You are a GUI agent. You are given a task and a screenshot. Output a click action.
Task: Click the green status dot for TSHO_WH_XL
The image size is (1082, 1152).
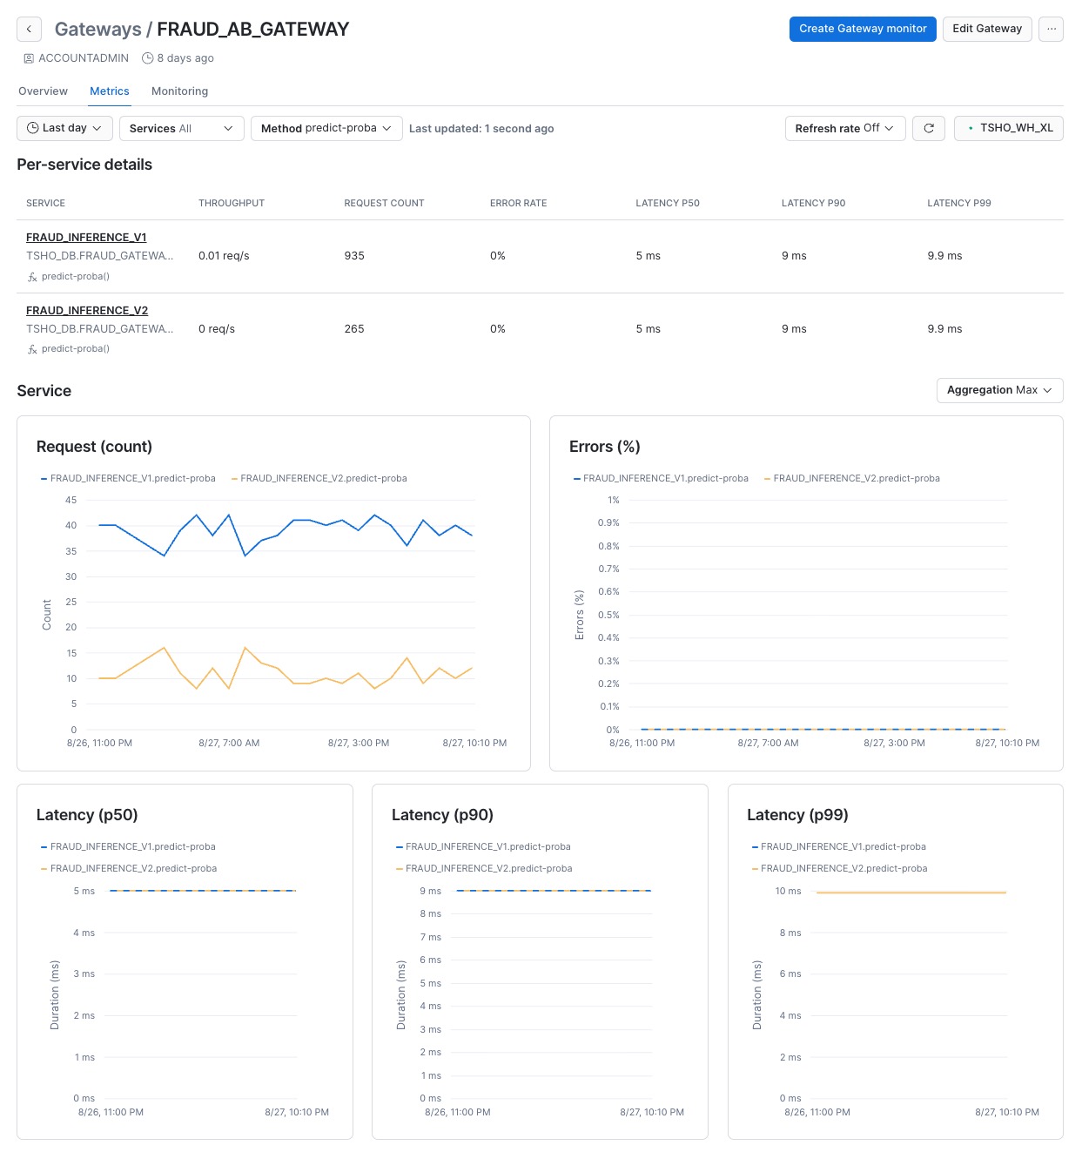pos(971,128)
